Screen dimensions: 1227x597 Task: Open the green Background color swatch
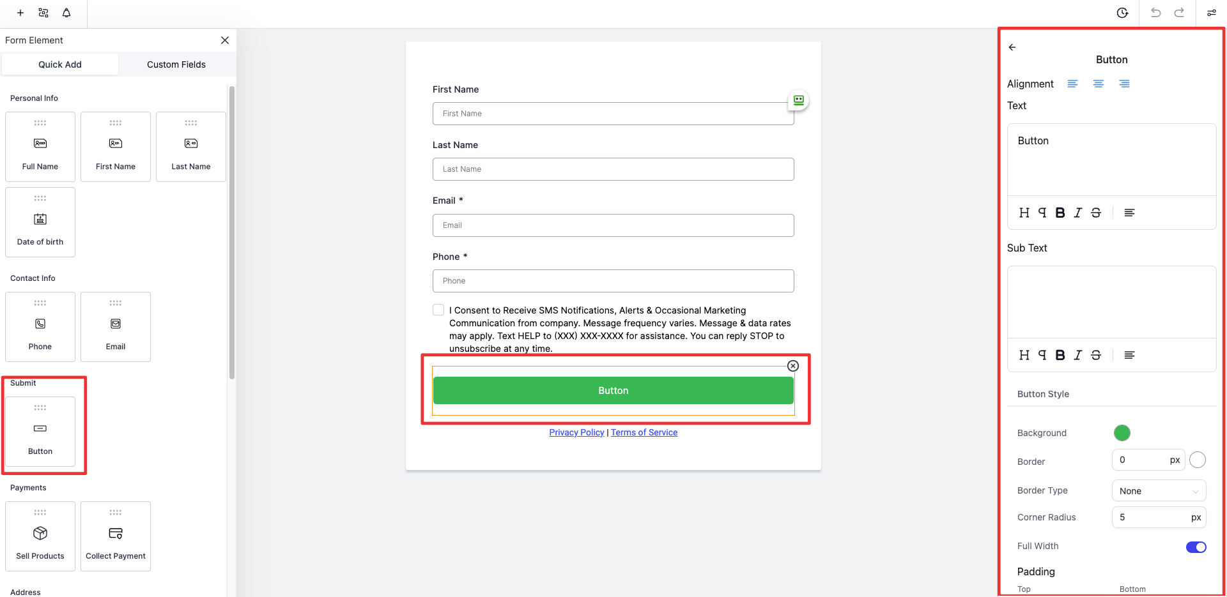click(x=1122, y=433)
